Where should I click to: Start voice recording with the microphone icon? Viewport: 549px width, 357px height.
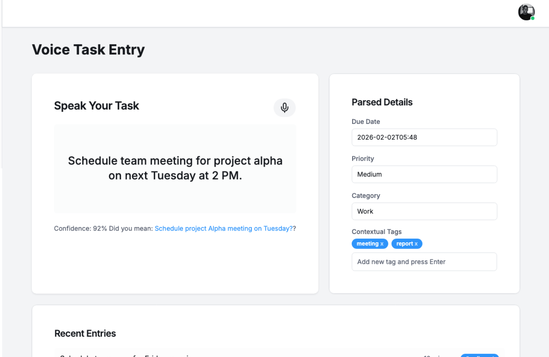coord(284,108)
